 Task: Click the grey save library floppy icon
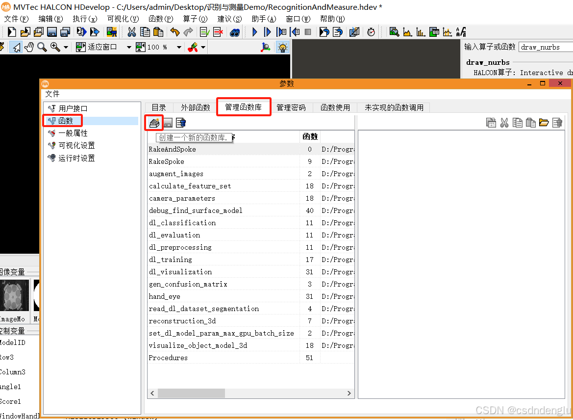[167, 123]
